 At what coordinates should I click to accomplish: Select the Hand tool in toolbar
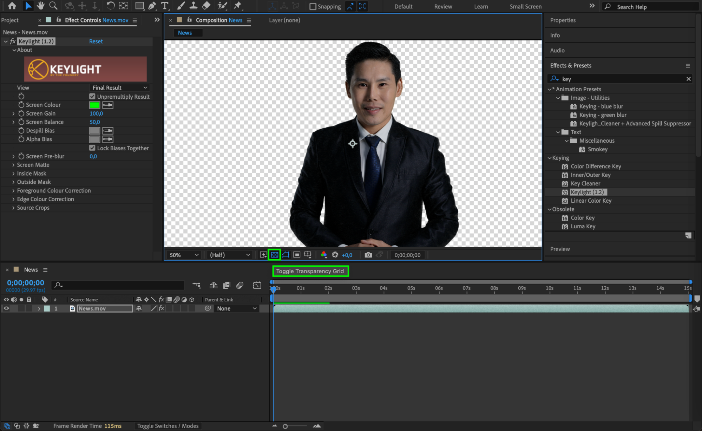(x=41, y=6)
